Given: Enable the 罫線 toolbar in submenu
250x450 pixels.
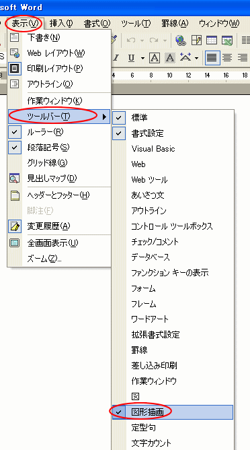Looking at the screenshot, I should 173,350.
